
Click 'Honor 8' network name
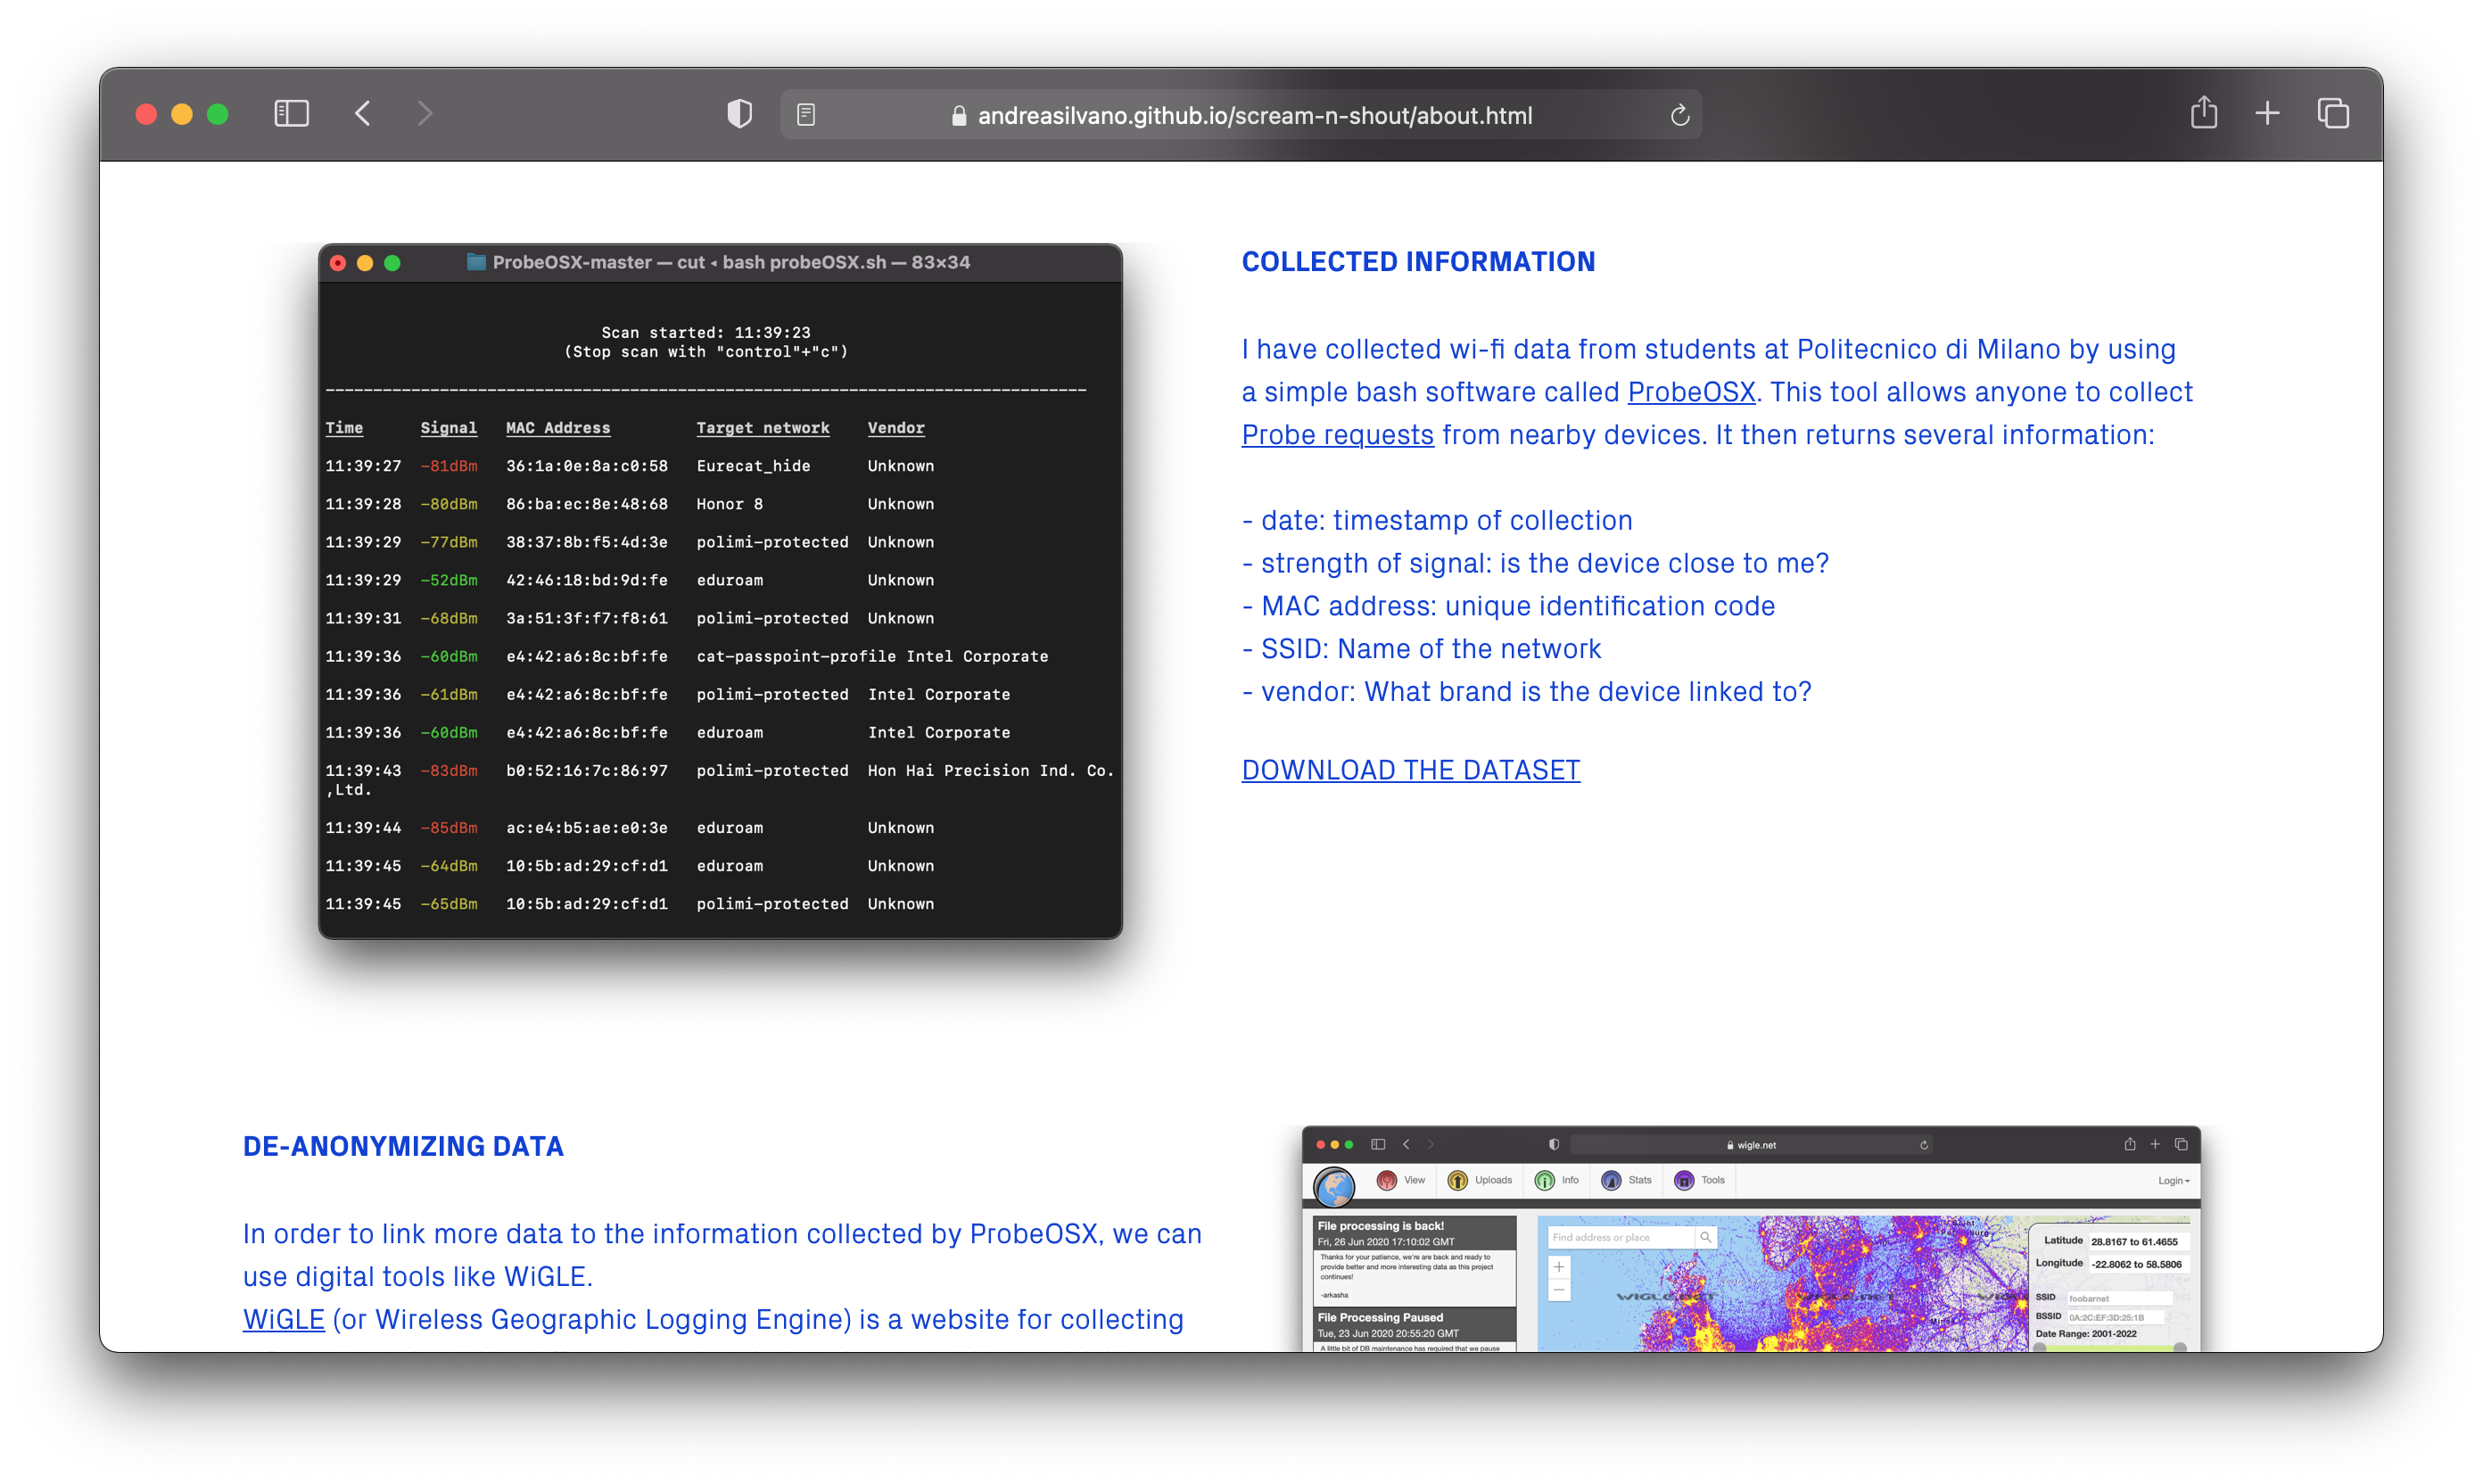pyautogui.click(x=730, y=504)
